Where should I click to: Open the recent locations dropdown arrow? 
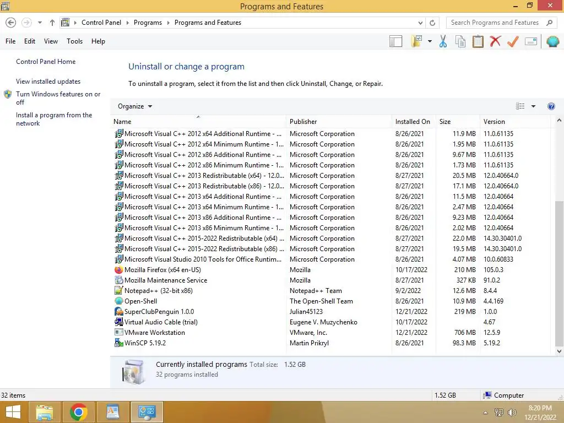click(x=40, y=23)
